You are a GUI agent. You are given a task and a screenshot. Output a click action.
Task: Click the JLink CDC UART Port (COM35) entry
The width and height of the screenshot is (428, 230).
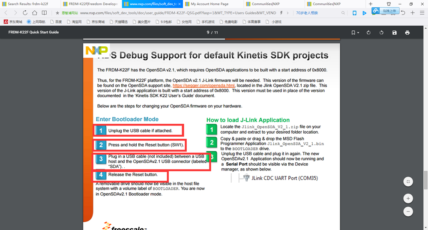click(281, 178)
